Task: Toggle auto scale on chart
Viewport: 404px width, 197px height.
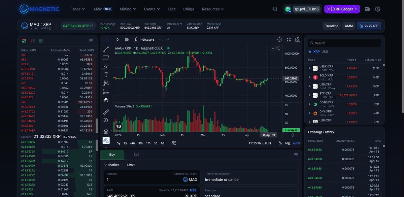Action: pos(296,143)
